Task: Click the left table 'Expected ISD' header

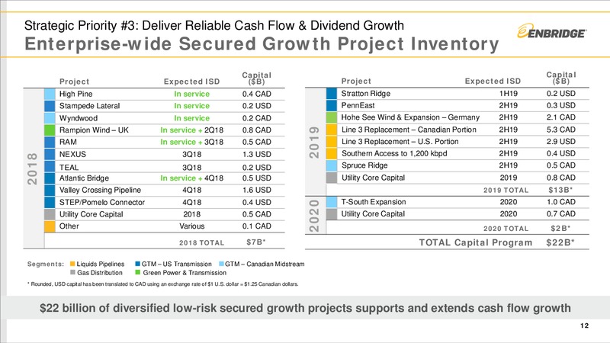Action: coord(192,82)
